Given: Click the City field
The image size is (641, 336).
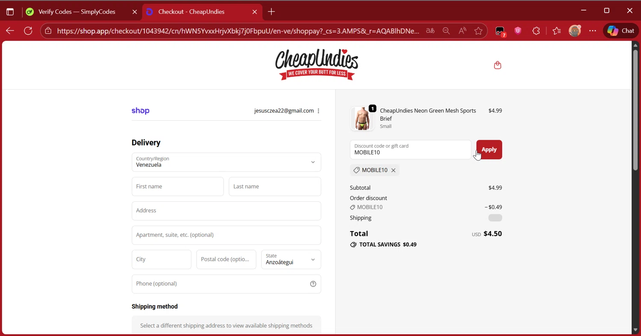Looking at the screenshot, I should [x=161, y=259].
